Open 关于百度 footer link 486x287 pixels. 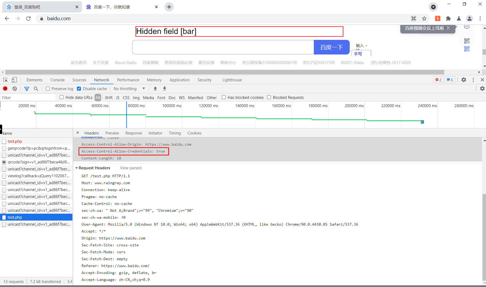(101, 62)
